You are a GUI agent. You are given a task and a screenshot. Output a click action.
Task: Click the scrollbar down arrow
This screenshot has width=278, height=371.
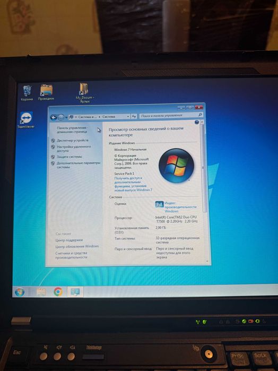207,261
